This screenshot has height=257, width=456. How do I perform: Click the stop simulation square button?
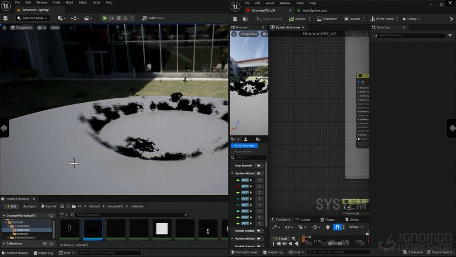tap(118, 18)
